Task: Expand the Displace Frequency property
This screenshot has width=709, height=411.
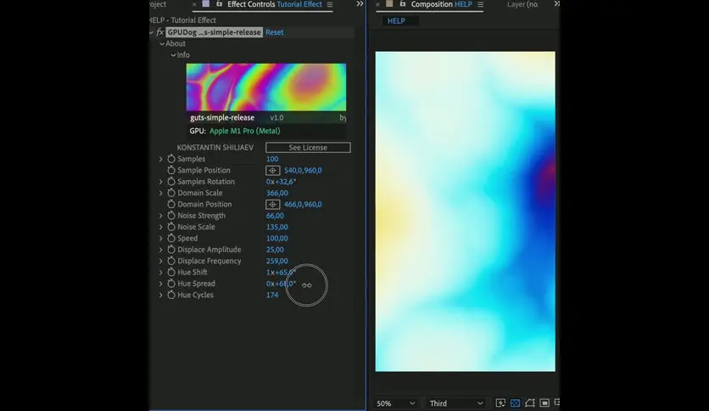Action: pyautogui.click(x=160, y=261)
